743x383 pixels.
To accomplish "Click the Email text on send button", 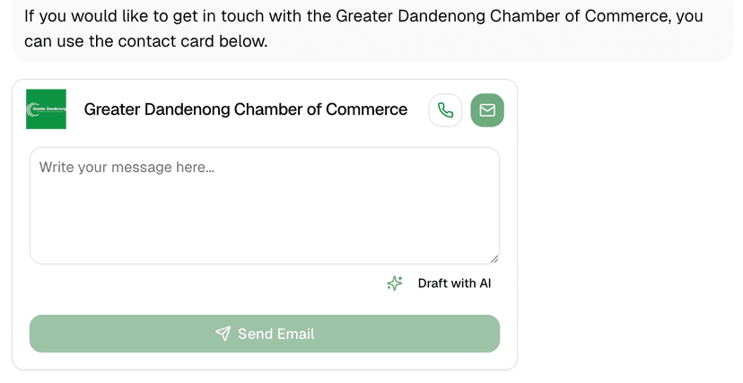I will [x=296, y=334].
